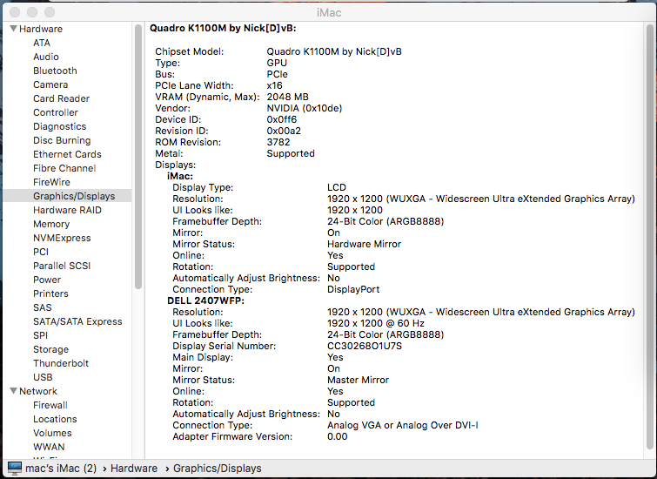Open the NVMExpress entry
657x479 pixels.
[x=62, y=238]
